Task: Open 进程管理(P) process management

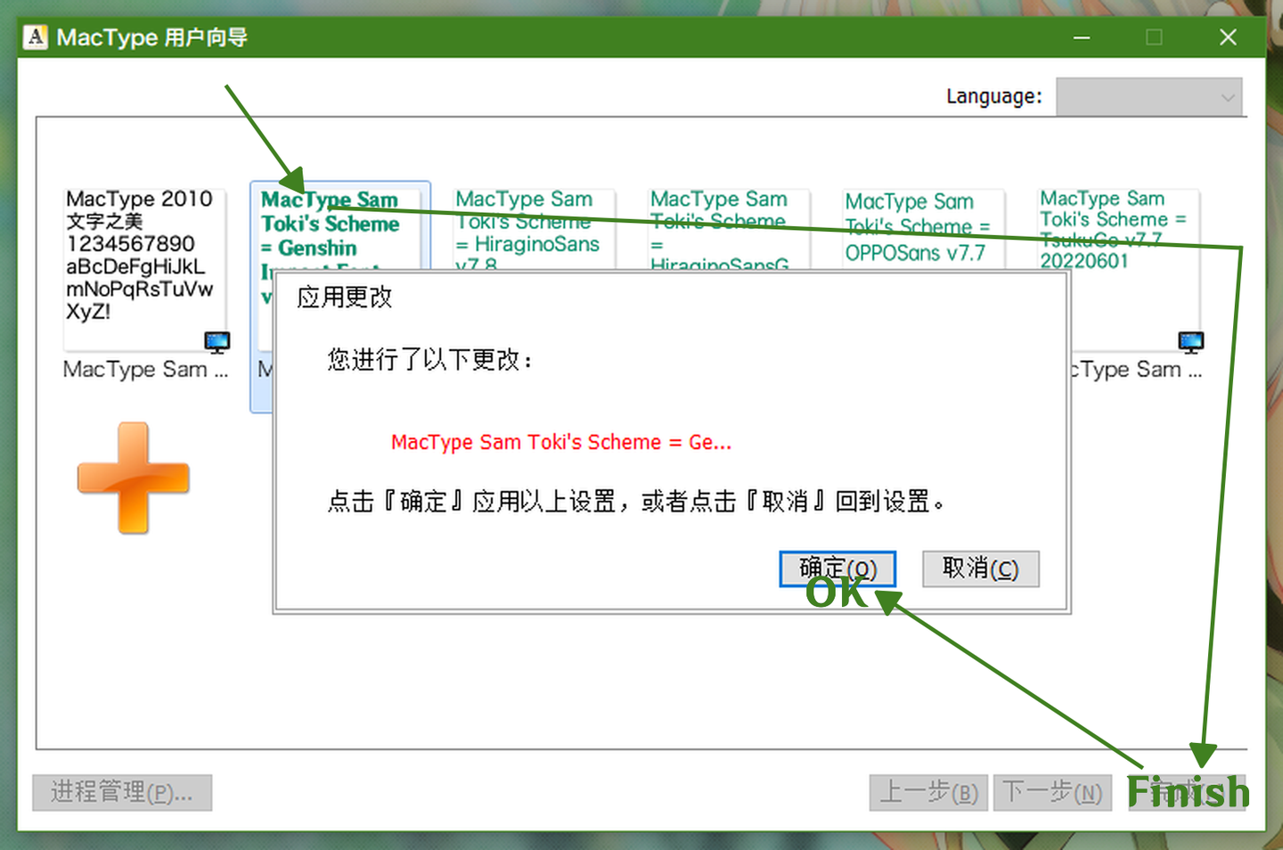Action: pos(122,792)
